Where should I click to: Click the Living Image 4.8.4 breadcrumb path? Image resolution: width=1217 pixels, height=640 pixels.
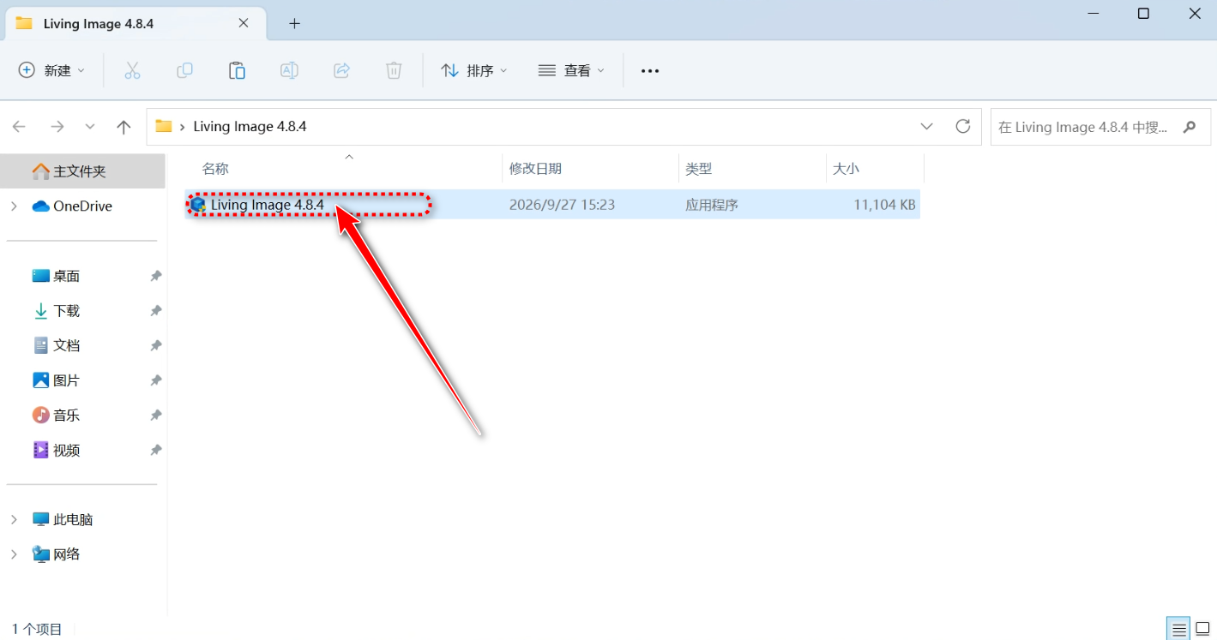click(250, 127)
